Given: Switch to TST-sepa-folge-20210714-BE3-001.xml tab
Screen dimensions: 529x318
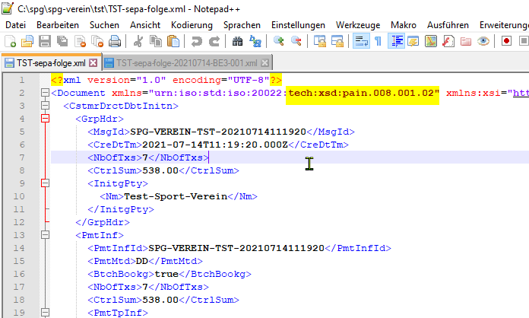Looking at the screenshot, I should click(186, 62).
